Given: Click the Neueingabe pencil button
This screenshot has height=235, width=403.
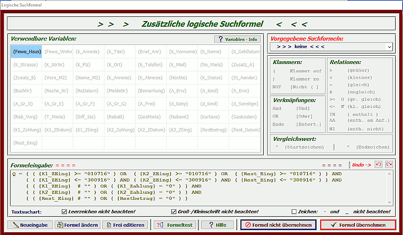Looking at the screenshot, I should [30, 225].
